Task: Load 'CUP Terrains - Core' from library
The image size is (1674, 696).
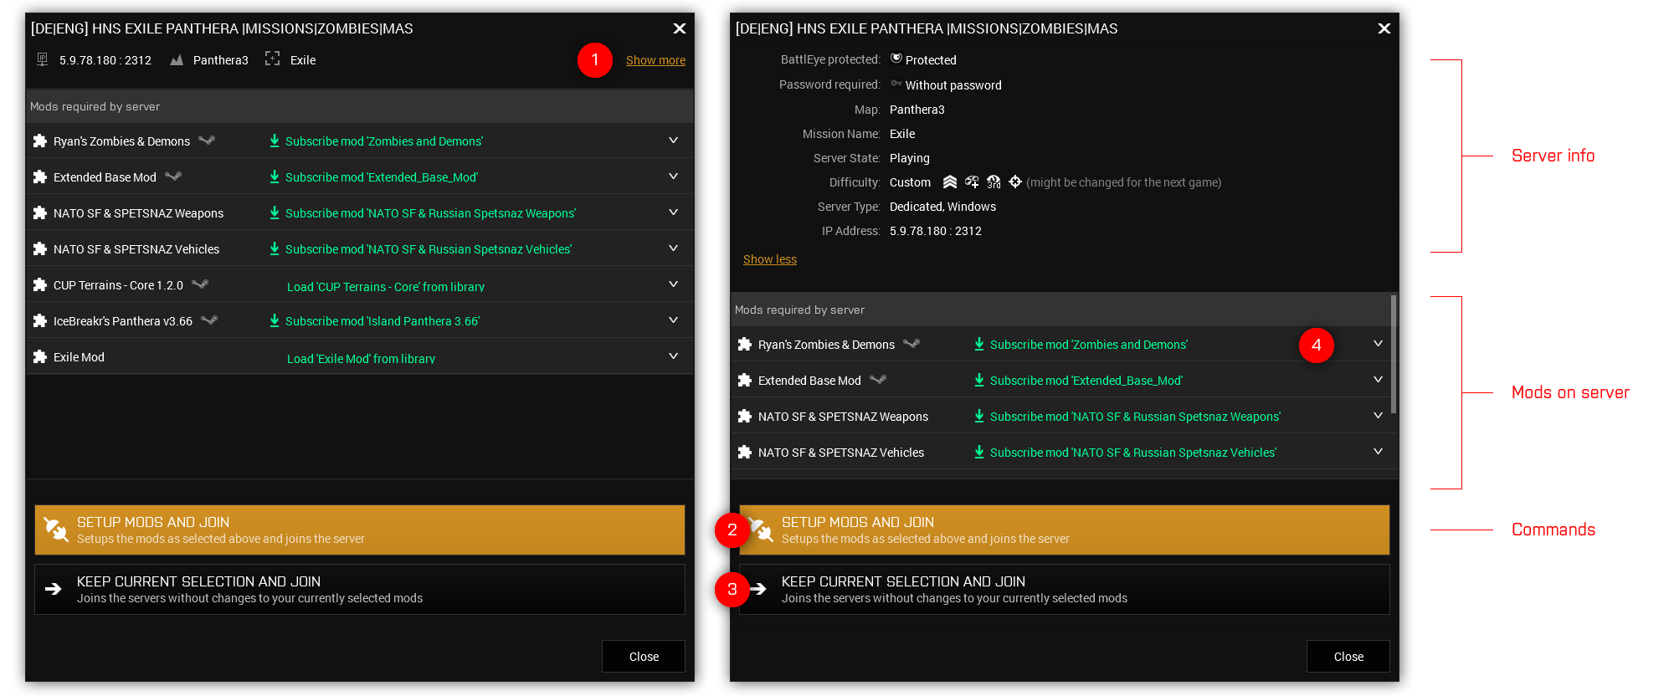Action: tap(385, 286)
